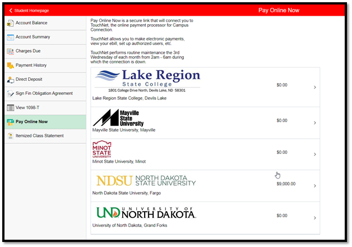The image size is (352, 247).
Task: Click the Itemized Class Statement icon
Action: pos(10,136)
